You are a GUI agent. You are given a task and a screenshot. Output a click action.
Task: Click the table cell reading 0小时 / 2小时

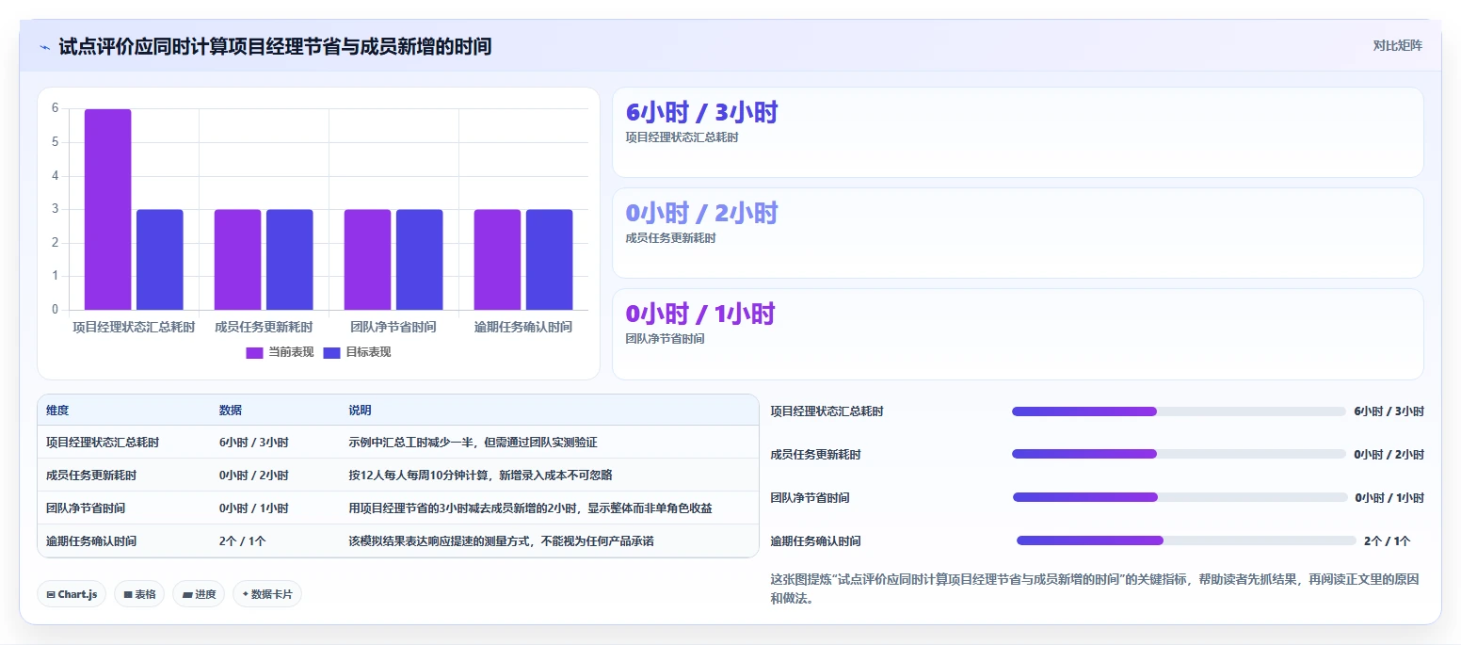point(254,476)
